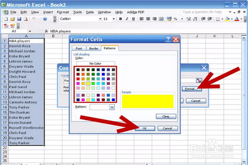
Task: Apply Center alignment
Action: tap(148, 19)
